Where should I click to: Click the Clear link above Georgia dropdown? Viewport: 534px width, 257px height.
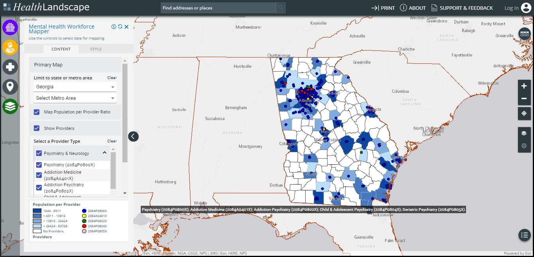point(112,77)
